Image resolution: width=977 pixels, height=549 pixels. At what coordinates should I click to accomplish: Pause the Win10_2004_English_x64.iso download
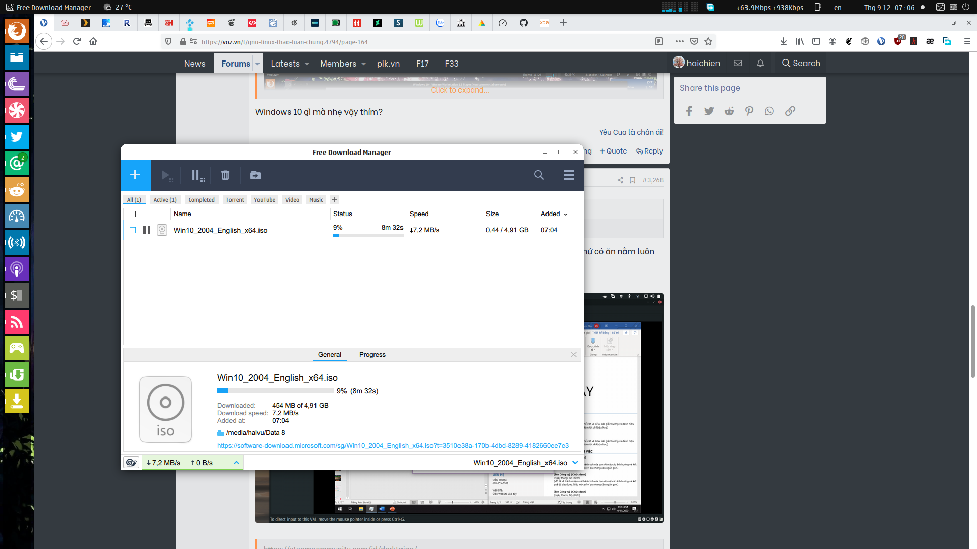tap(147, 230)
